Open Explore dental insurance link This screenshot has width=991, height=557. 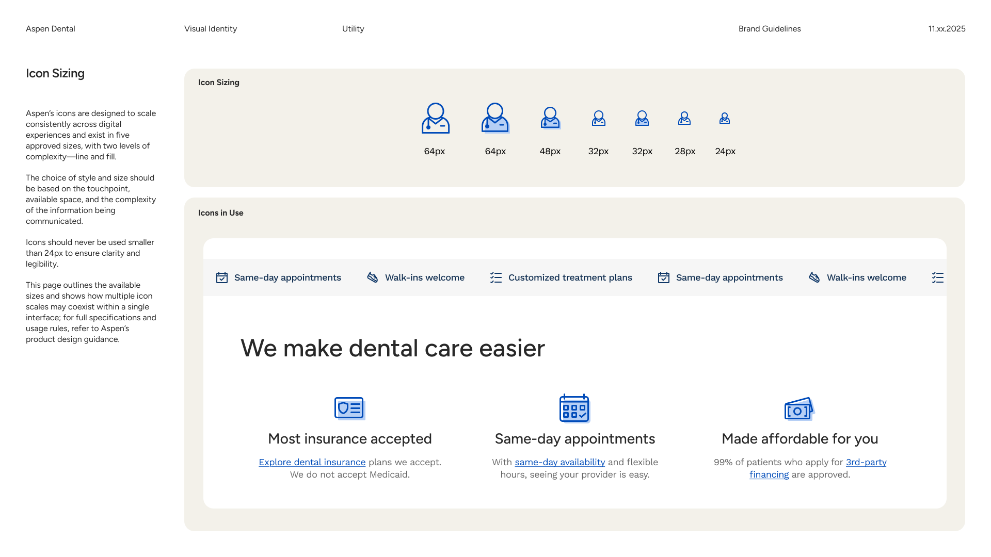tap(312, 462)
